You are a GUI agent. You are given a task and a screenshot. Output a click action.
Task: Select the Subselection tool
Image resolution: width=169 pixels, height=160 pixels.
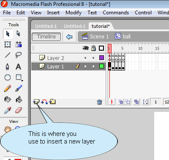pos(19,33)
